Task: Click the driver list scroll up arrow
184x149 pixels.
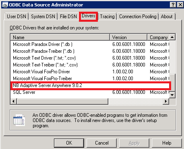Action: click(172, 37)
